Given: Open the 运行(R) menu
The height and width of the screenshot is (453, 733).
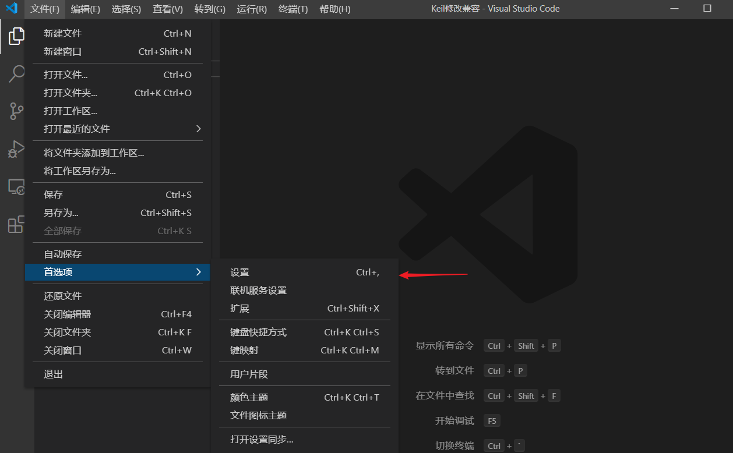Looking at the screenshot, I should (x=252, y=9).
